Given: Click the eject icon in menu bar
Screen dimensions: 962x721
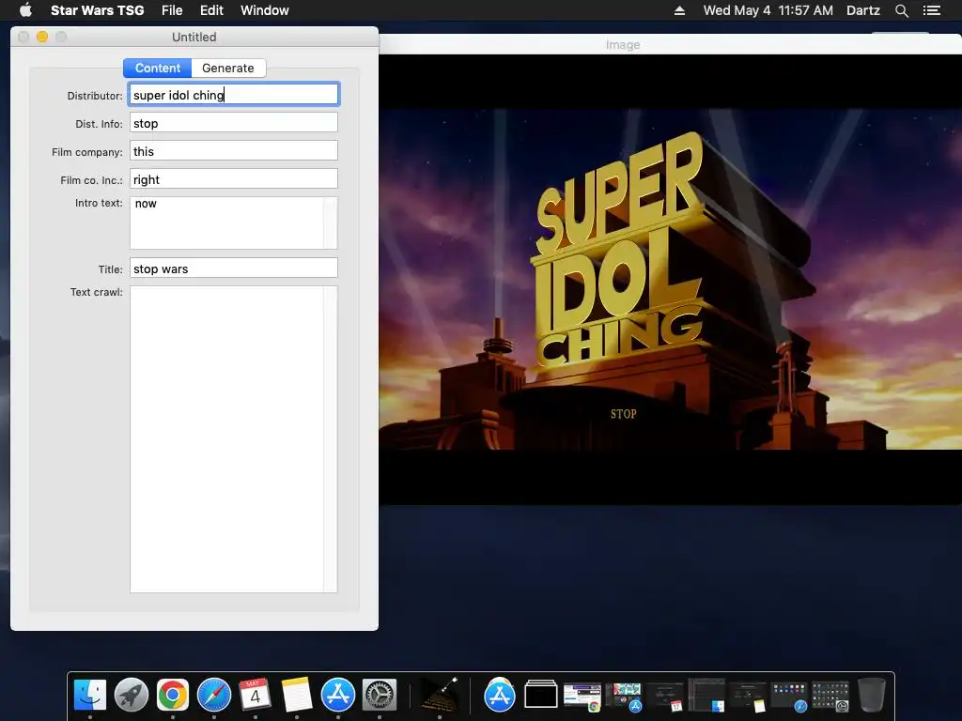Looking at the screenshot, I should click(x=679, y=10).
